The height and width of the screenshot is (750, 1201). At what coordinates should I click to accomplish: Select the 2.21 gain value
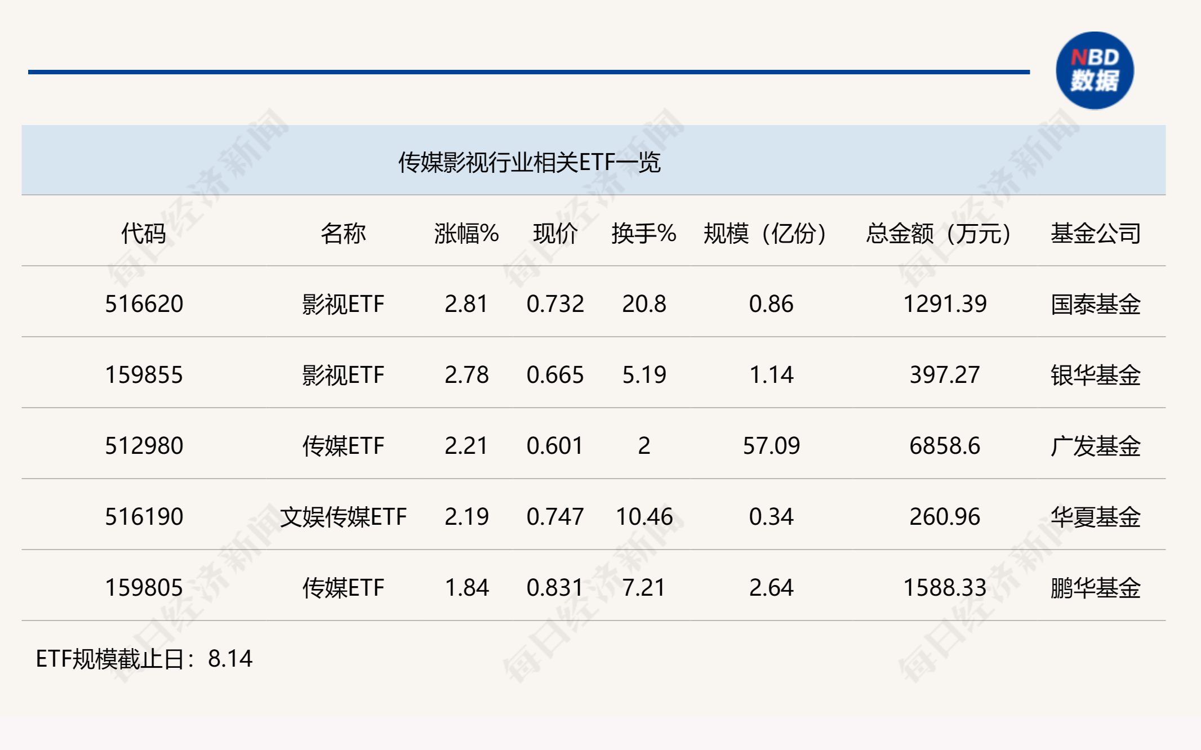[x=466, y=446]
